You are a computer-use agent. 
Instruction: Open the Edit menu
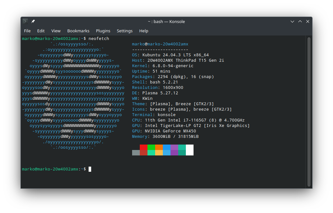click(x=41, y=31)
